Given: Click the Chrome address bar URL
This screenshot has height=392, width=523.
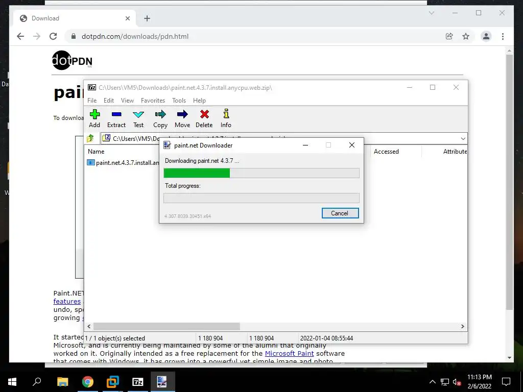Looking at the screenshot, I should (135, 36).
